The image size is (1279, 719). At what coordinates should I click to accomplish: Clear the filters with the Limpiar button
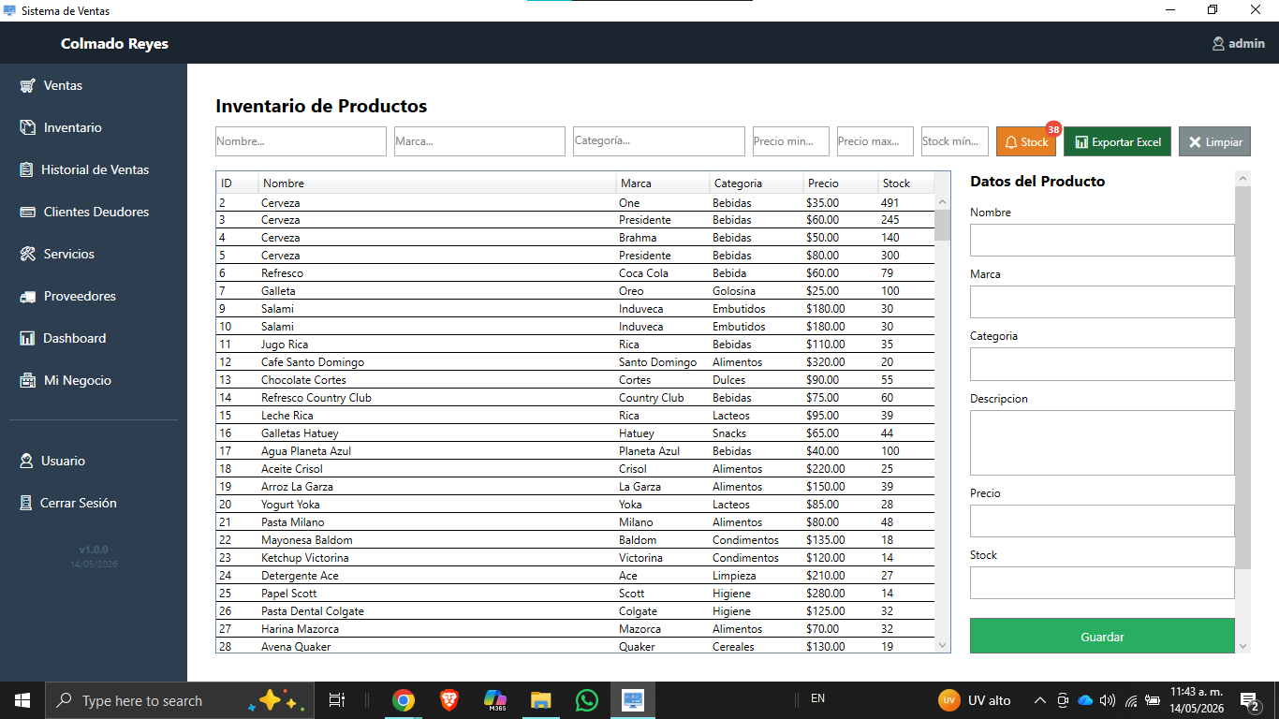[x=1214, y=141]
